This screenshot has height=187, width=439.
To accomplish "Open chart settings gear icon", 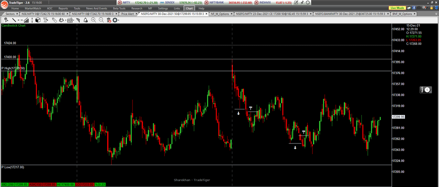I will point(115,20).
